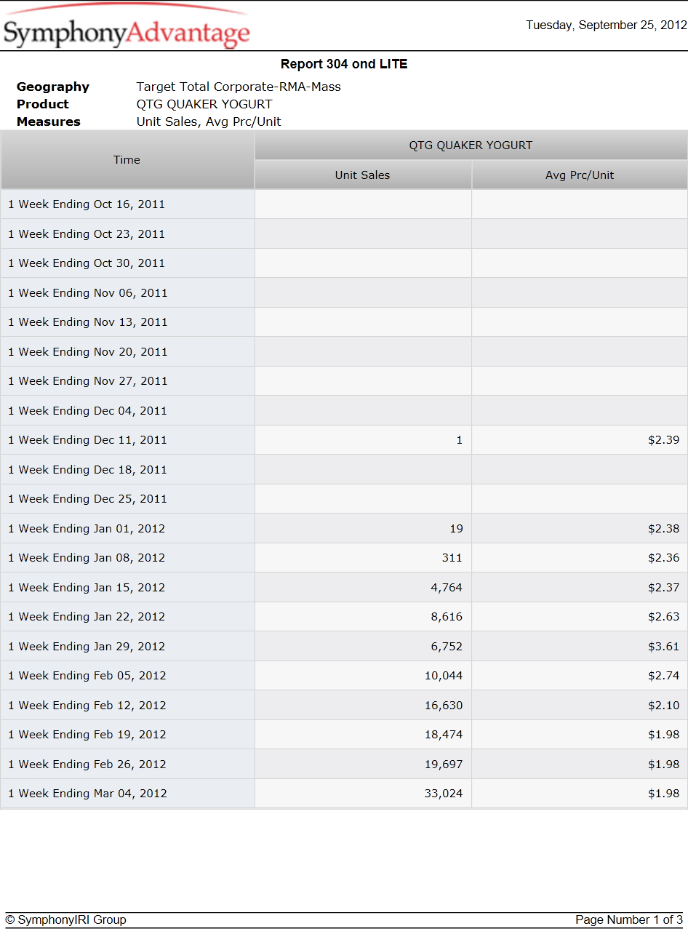This screenshot has height=934, width=688.
Task: Select row 1 Week Ending Oct 23, 2011
Action: [x=344, y=234]
